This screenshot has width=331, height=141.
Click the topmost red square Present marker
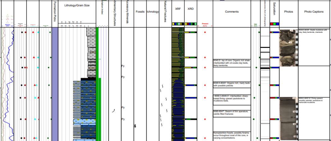[x=205, y=32]
